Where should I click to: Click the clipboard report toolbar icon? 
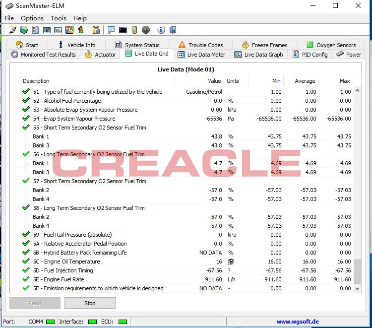(x=96, y=30)
